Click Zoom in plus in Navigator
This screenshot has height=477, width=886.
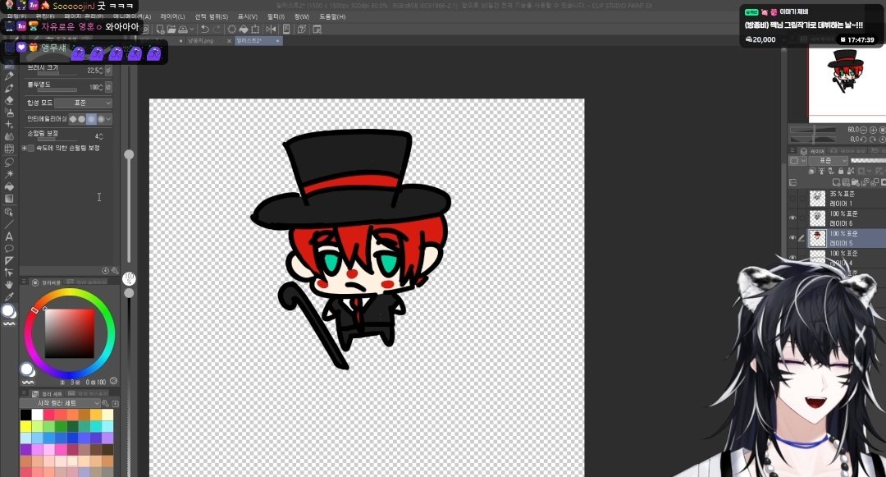tap(873, 130)
